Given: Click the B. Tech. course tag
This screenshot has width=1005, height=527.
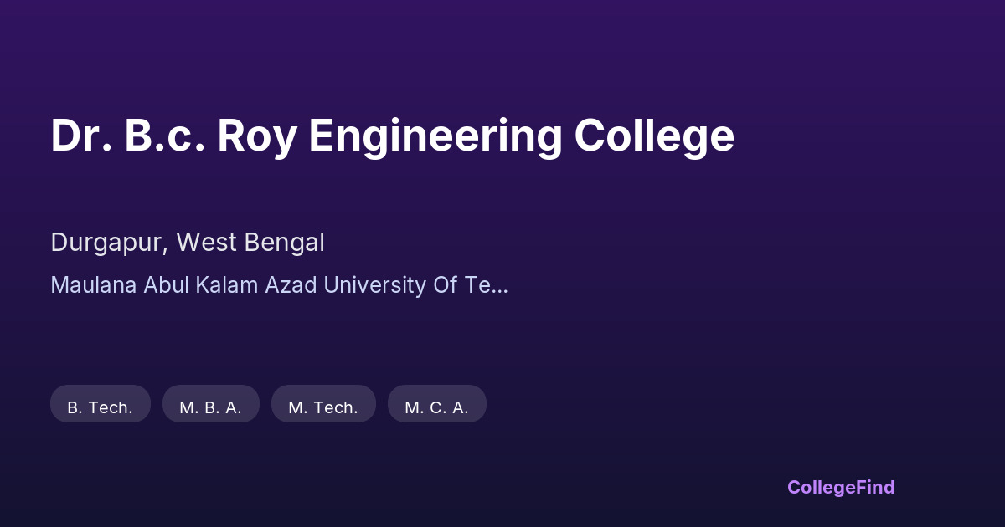Looking at the screenshot, I should (x=100, y=407).
